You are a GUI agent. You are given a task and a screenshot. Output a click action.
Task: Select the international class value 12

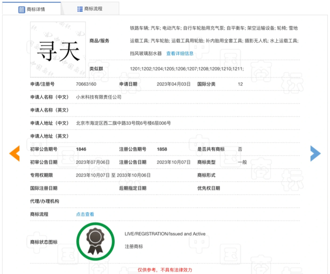240,84
